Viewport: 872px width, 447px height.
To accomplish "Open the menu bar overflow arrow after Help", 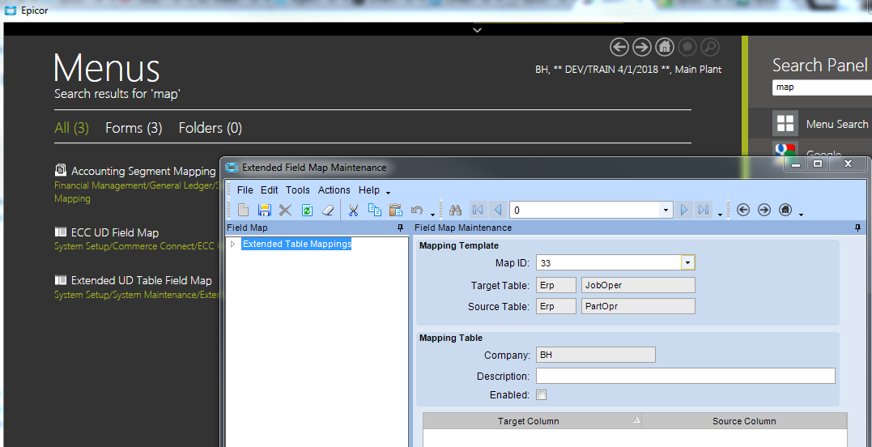I will (x=388, y=193).
